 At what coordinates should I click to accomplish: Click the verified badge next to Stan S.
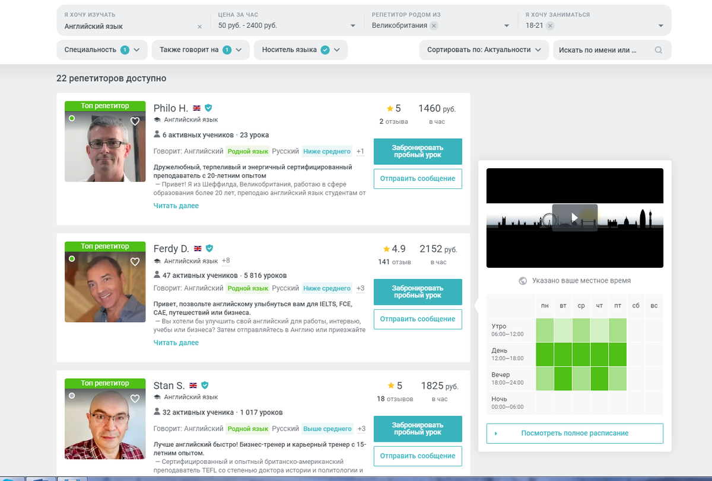pos(205,385)
